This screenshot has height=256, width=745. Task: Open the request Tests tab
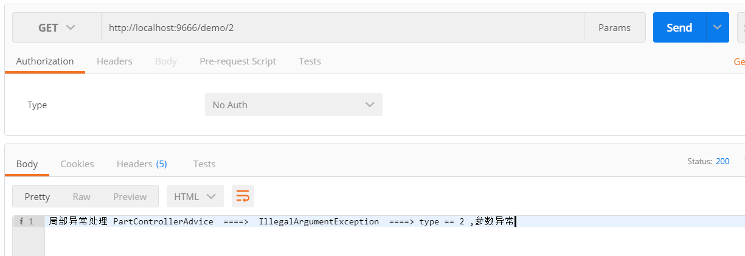[x=310, y=61]
